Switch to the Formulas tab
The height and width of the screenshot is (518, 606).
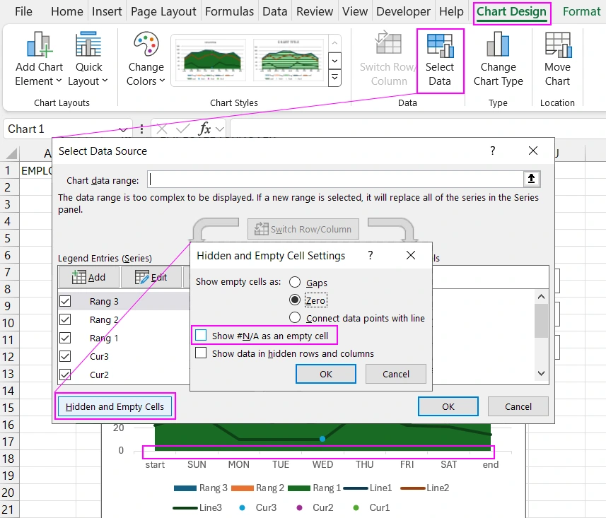coord(229,11)
